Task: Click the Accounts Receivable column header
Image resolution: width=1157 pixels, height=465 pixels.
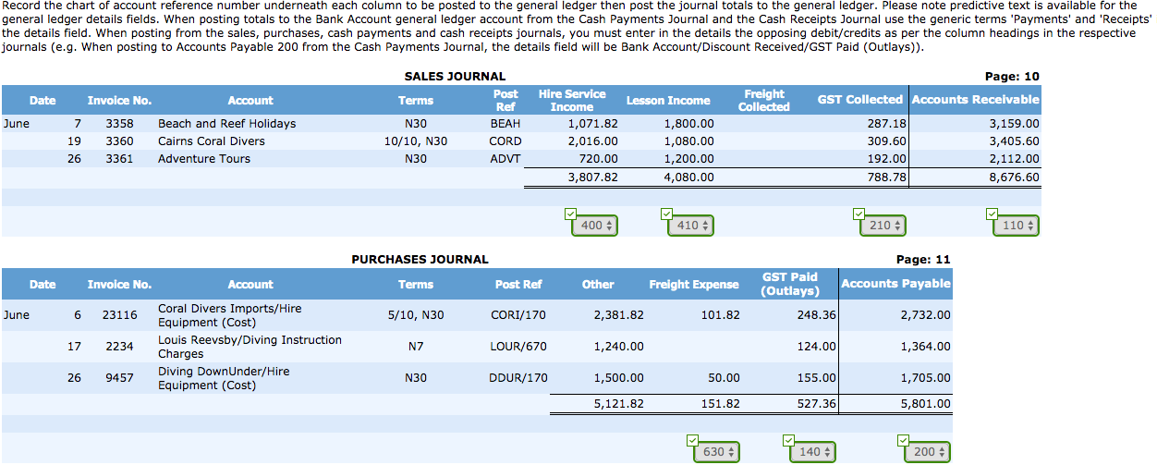Action: (x=975, y=100)
